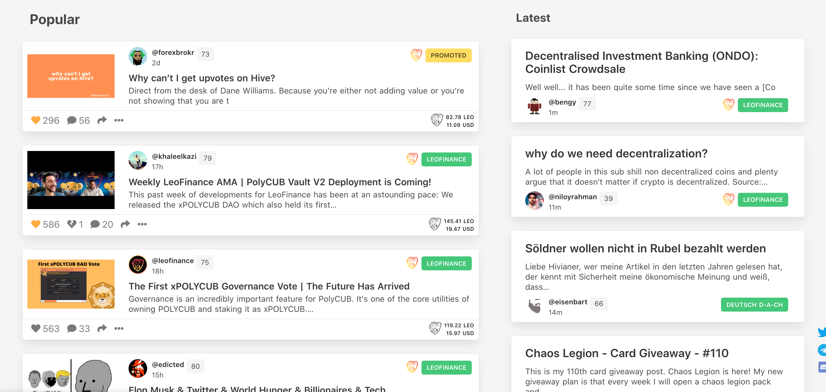Open @leofinance profile link
The height and width of the screenshot is (392, 826).
(x=173, y=260)
